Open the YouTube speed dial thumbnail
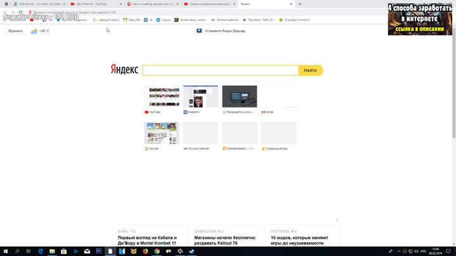This screenshot has height=256, width=456. click(x=161, y=96)
